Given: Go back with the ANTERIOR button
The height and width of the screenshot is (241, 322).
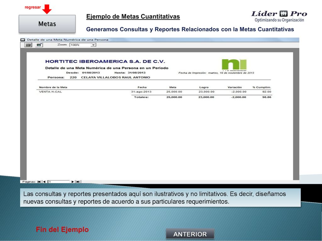Looking at the screenshot, I should click(x=190, y=234).
